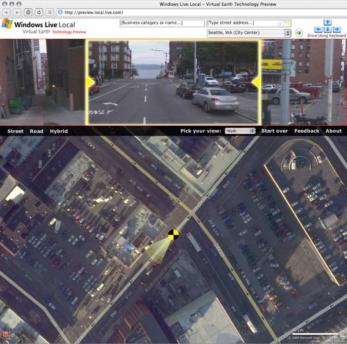
Task: Open the Seattle, WA city dropdown
Action: pyautogui.click(x=249, y=33)
